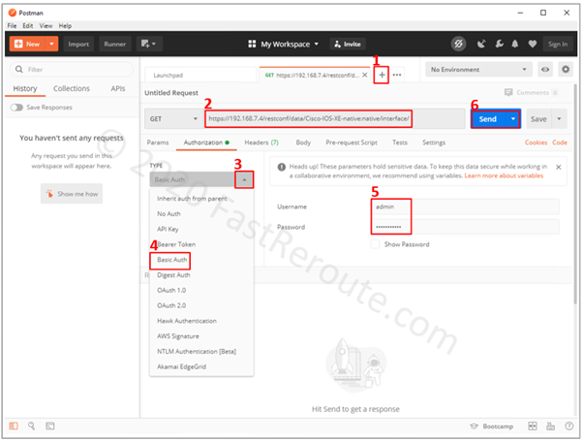Open the Help menu
Image resolution: width=583 pixels, height=441 pixels.
(x=65, y=25)
